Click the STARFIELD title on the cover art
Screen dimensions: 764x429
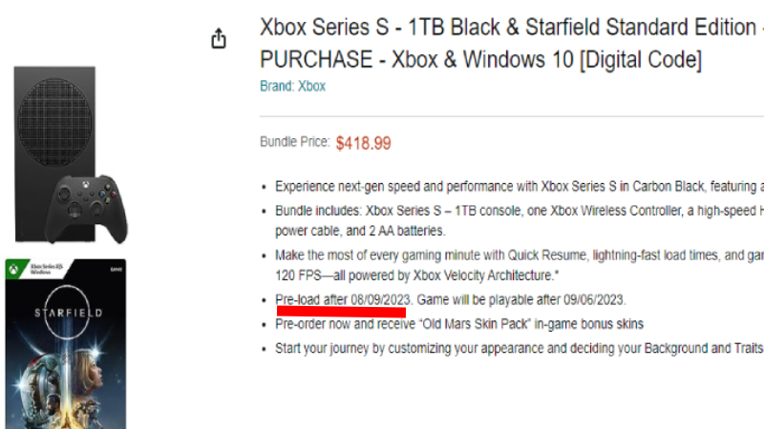[66, 312]
